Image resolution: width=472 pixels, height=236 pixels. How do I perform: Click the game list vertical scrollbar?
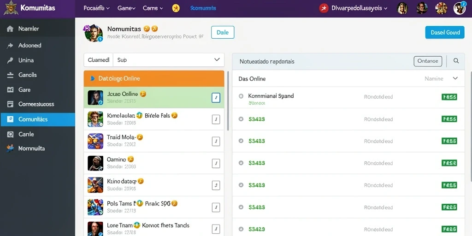coord(228,101)
